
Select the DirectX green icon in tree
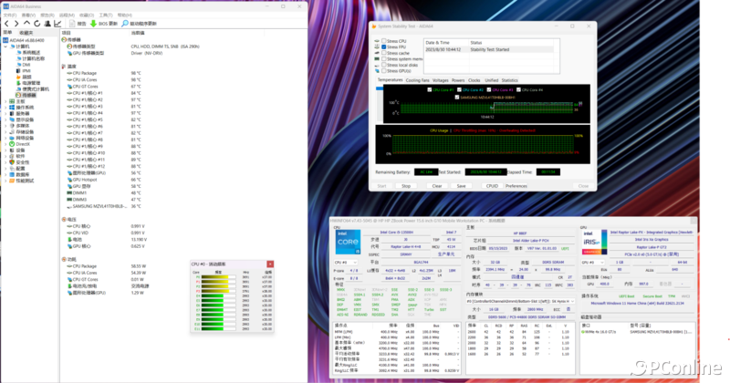12,144
